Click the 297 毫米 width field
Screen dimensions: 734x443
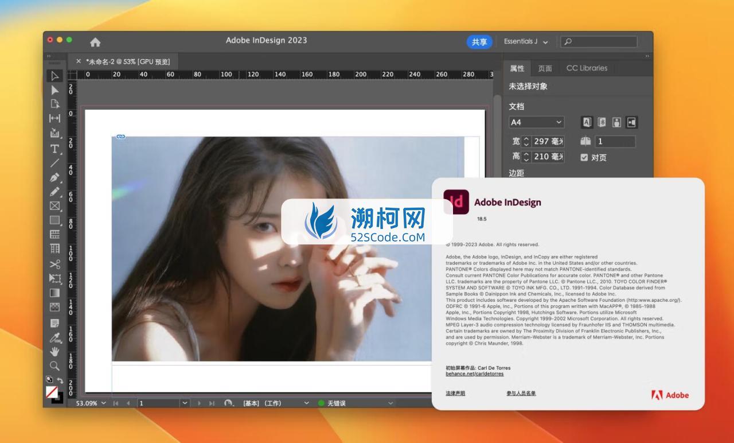tap(548, 141)
